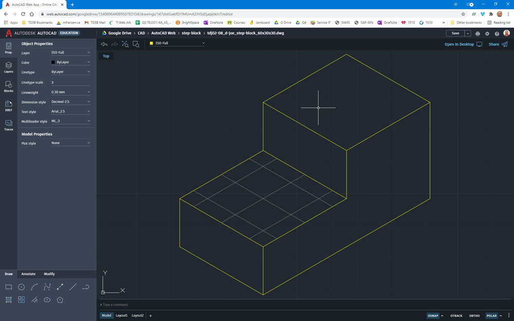Choose the Polygon draw tool
This screenshot has height=321, width=514.
(60, 300)
